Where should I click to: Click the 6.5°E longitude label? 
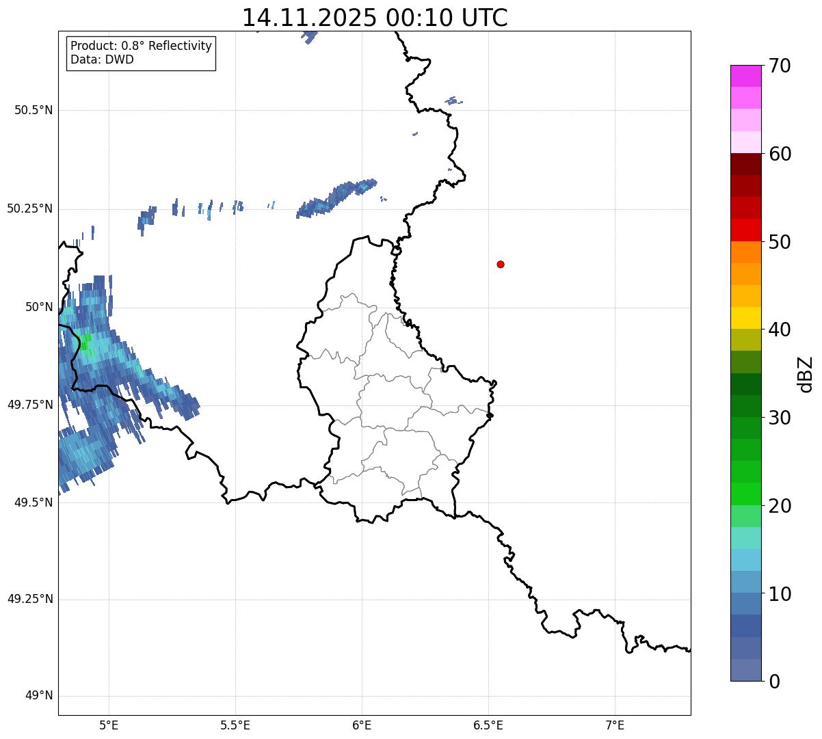488,725
